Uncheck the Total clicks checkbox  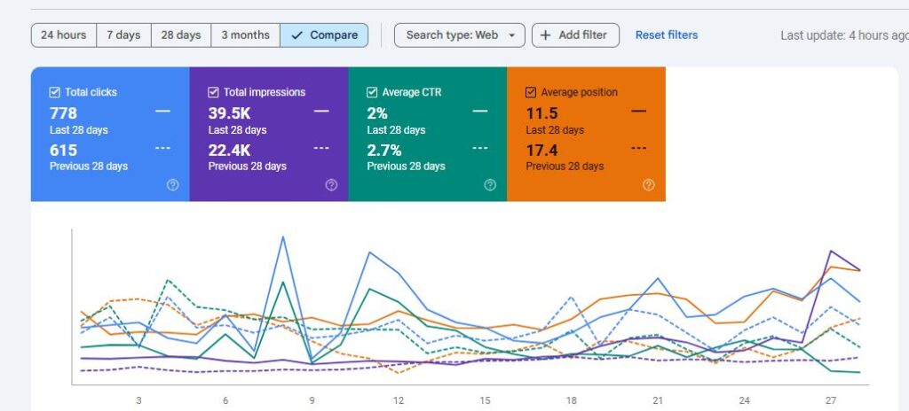pyautogui.click(x=55, y=92)
